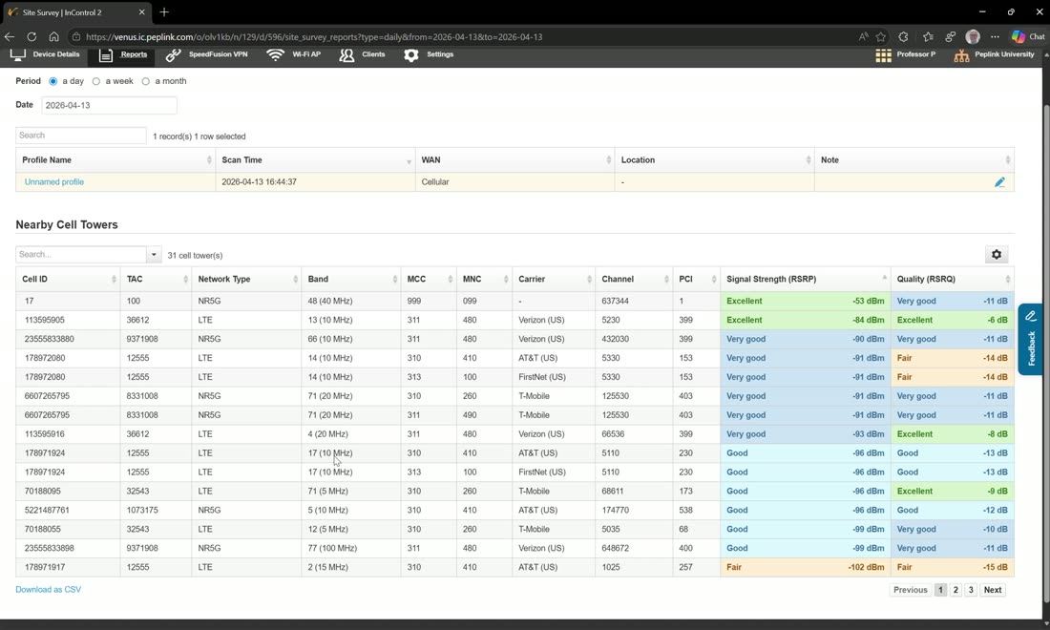This screenshot has width=1050, height=630.
Task: Click the pencil edit icon for Unnamed profile
Action: click(x=999, y=182)
